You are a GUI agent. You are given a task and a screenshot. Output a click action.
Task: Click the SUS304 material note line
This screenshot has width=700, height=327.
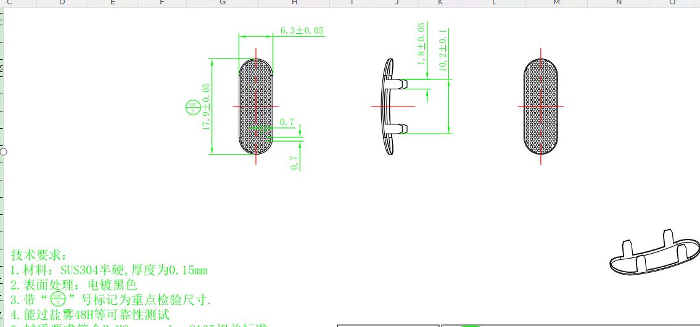coord(108,270)
